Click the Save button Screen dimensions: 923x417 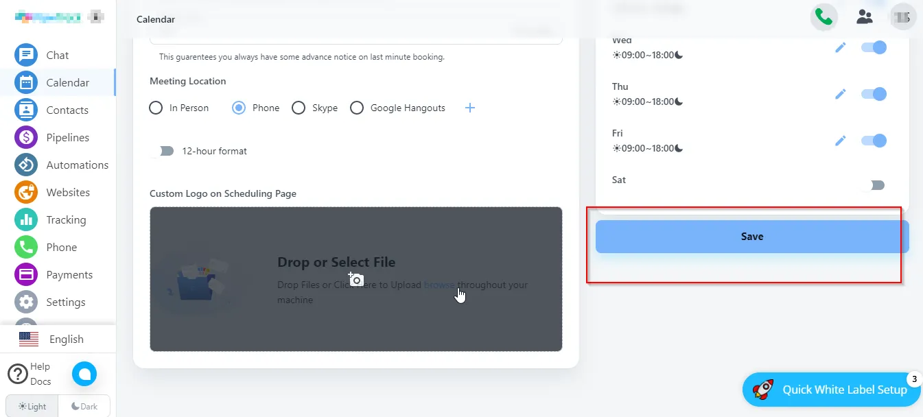(752, 237)
